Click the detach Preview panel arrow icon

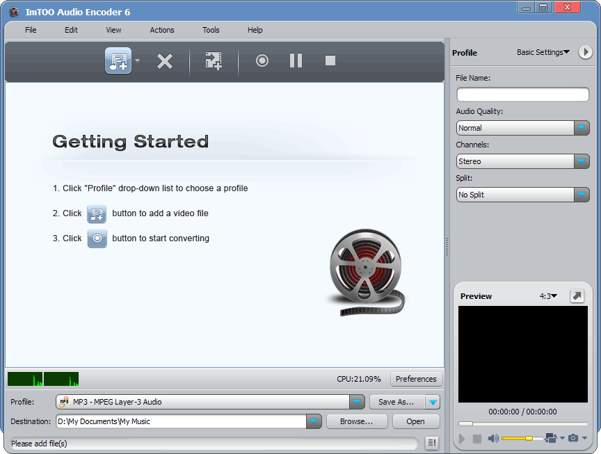(577, 296)
